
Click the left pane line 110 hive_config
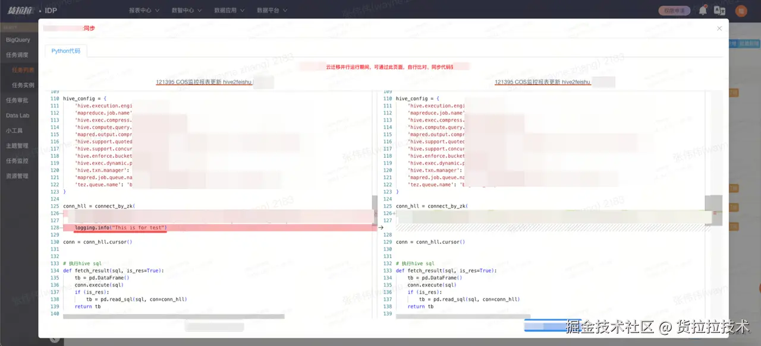[84, 99]
